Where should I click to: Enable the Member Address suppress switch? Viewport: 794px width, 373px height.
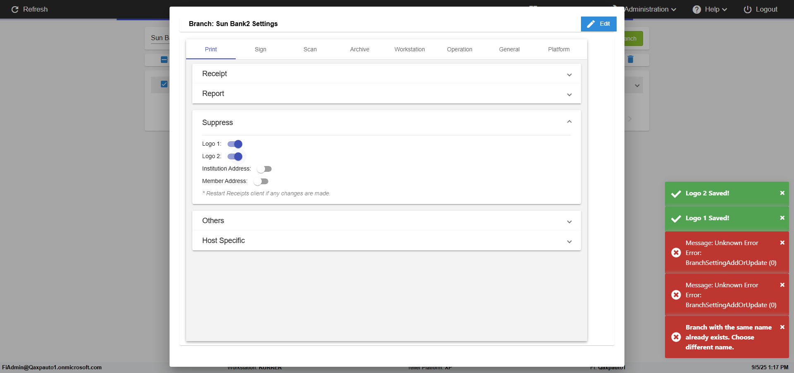point(261,181)
